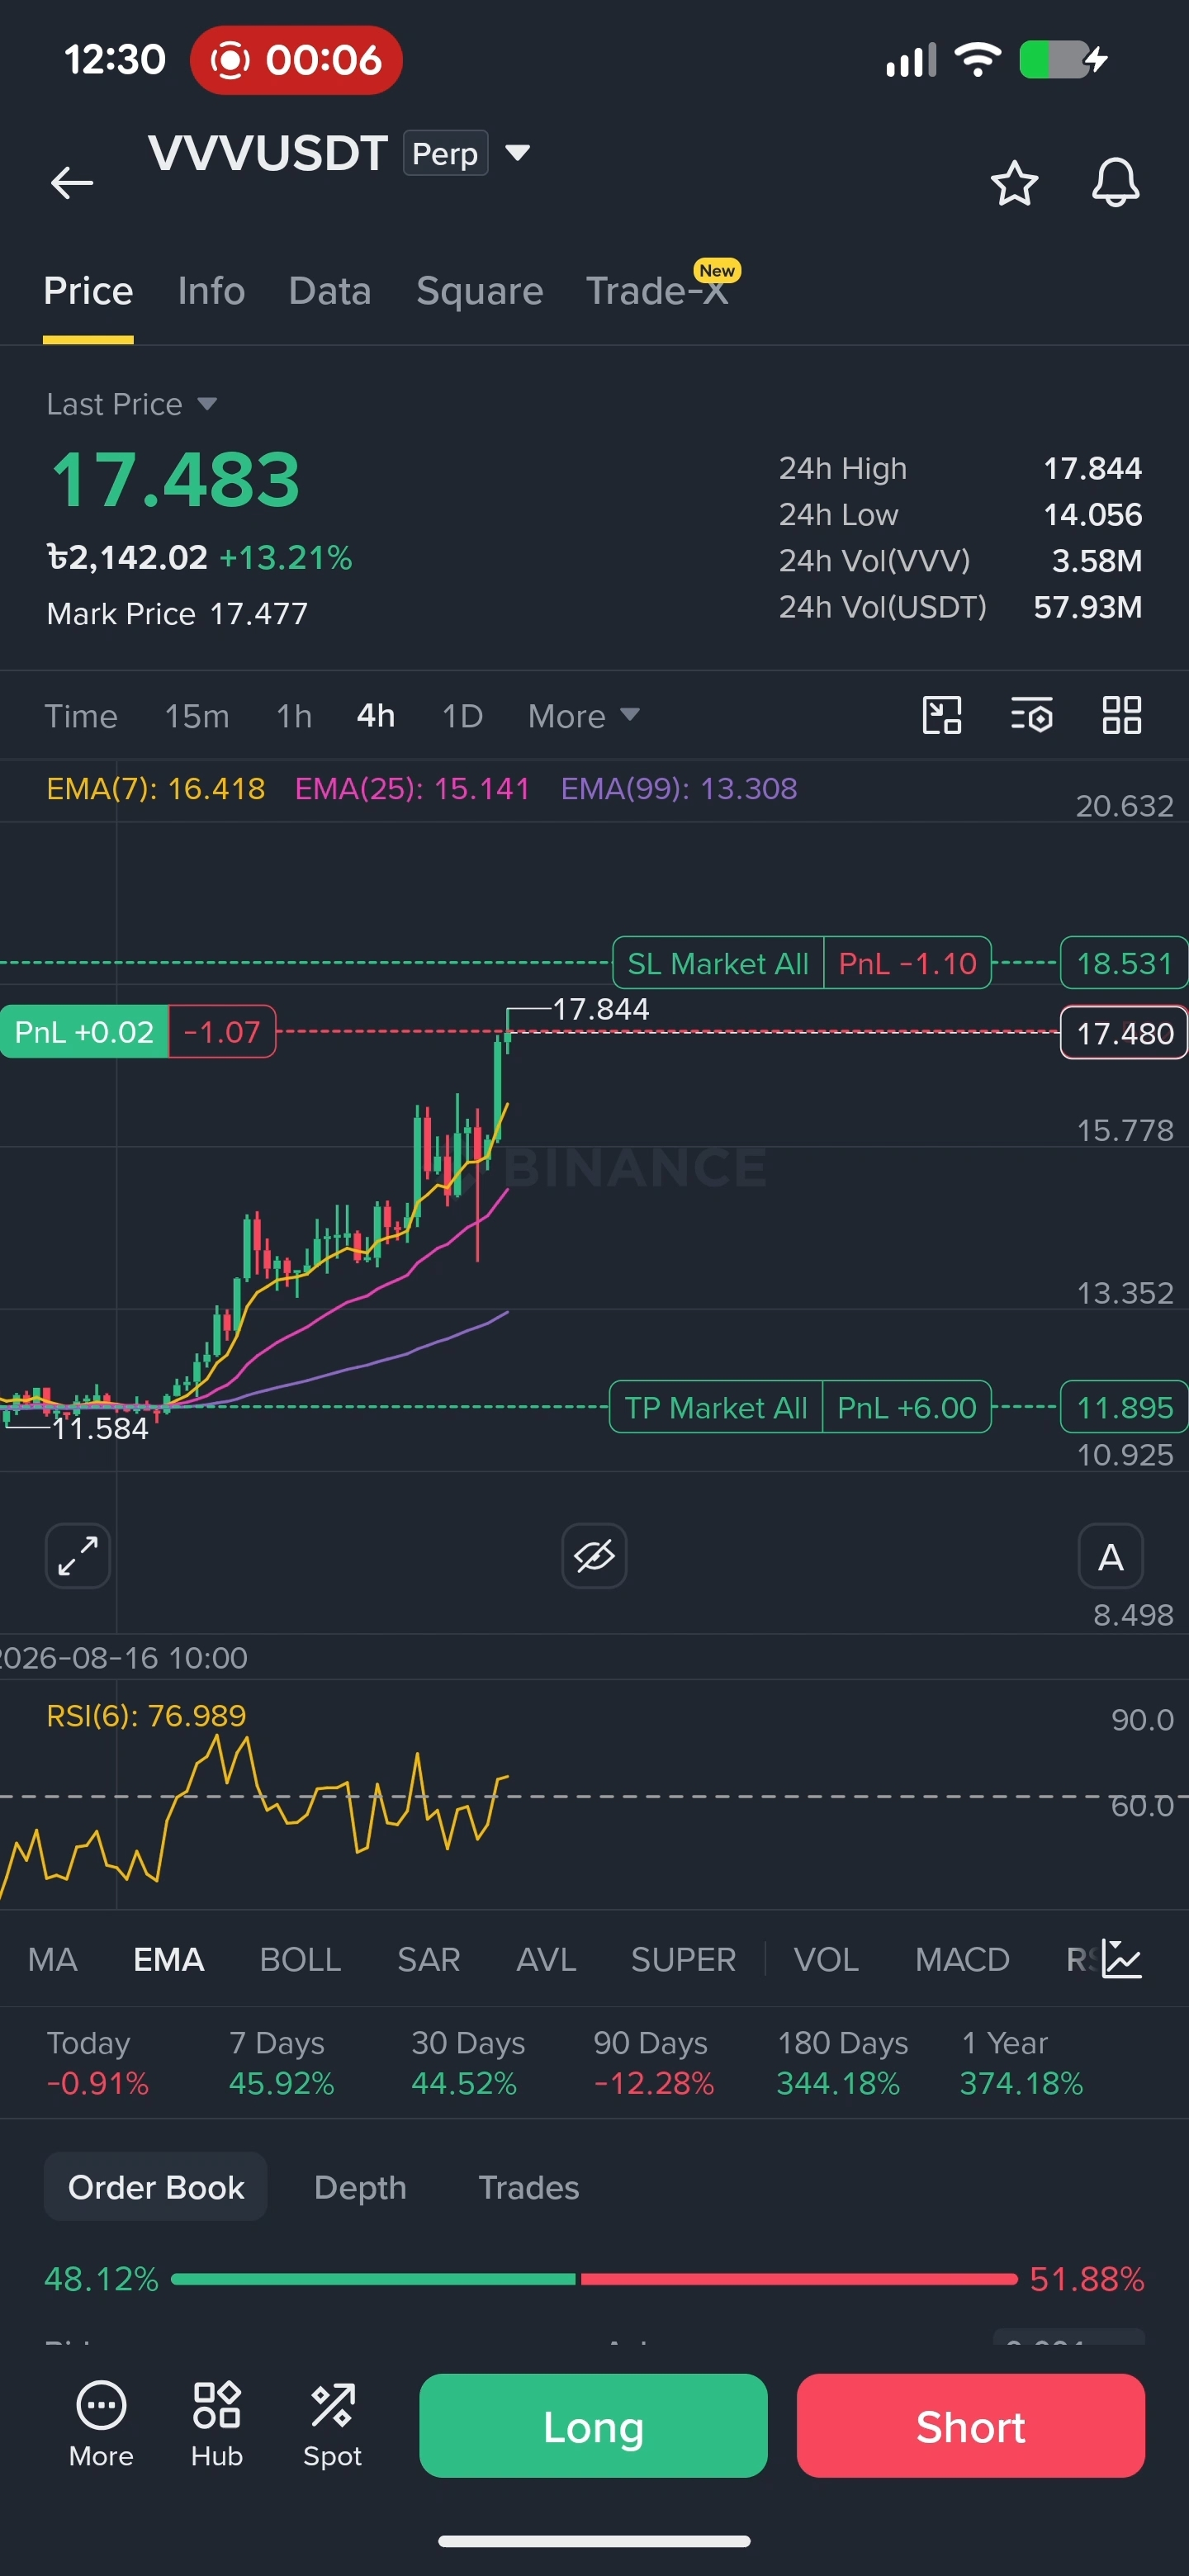Switch to the Data tab
Image resolution: width=1189 pixels, height=2576 pixels.
[x=330, y=291]
